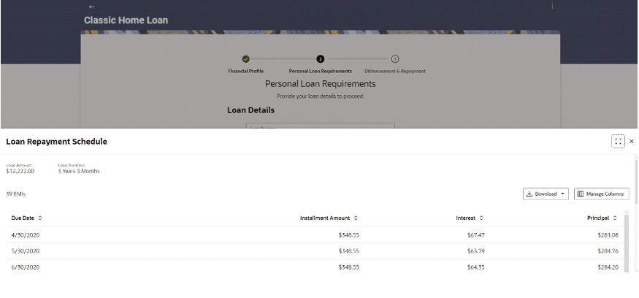Open the Download dropdown
The width and height of the screenshot is (639, 298).
546,194
